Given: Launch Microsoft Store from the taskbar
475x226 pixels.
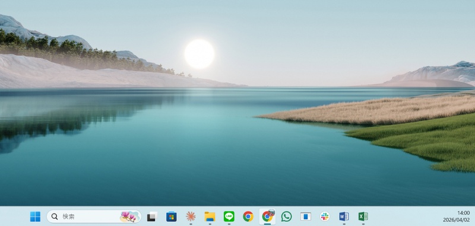Looking at the screenshot, I should tap(172, 217).
